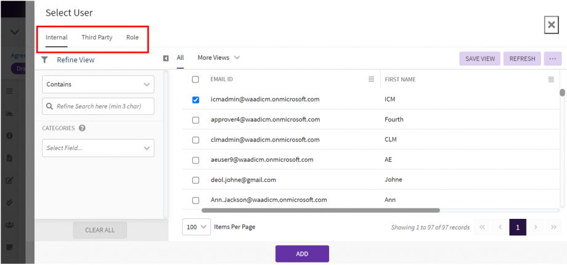Check the approver4@waadicm.onmicrosoft.com row
The height and width of the screenshot is (265, 567).
tap(196, 120)
